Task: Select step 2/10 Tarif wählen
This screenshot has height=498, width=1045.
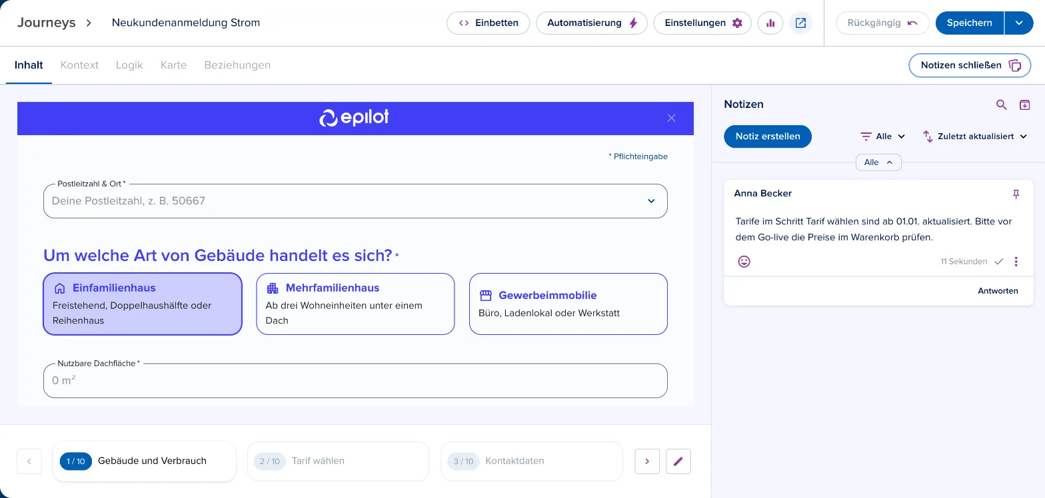Action: click(338, 461)
